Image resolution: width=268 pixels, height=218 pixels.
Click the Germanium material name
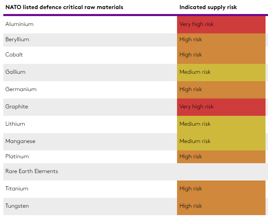point(21,89)
